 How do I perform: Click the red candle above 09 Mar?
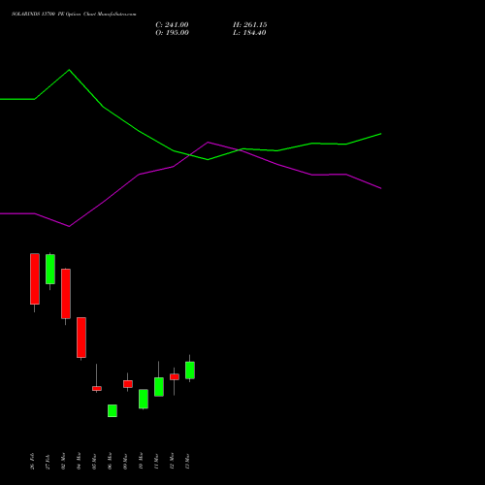pos(128,384)
